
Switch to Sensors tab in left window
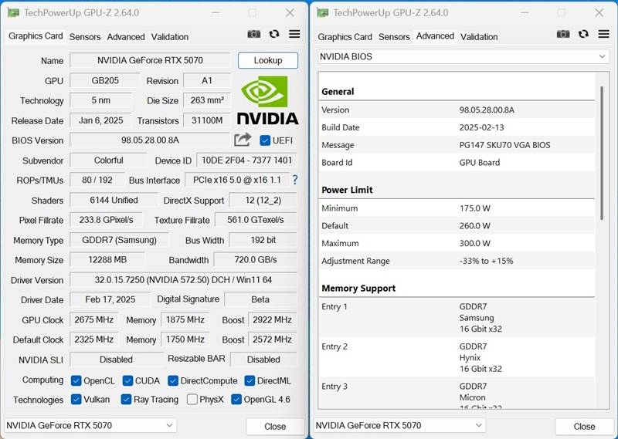[x=85, y=37]
